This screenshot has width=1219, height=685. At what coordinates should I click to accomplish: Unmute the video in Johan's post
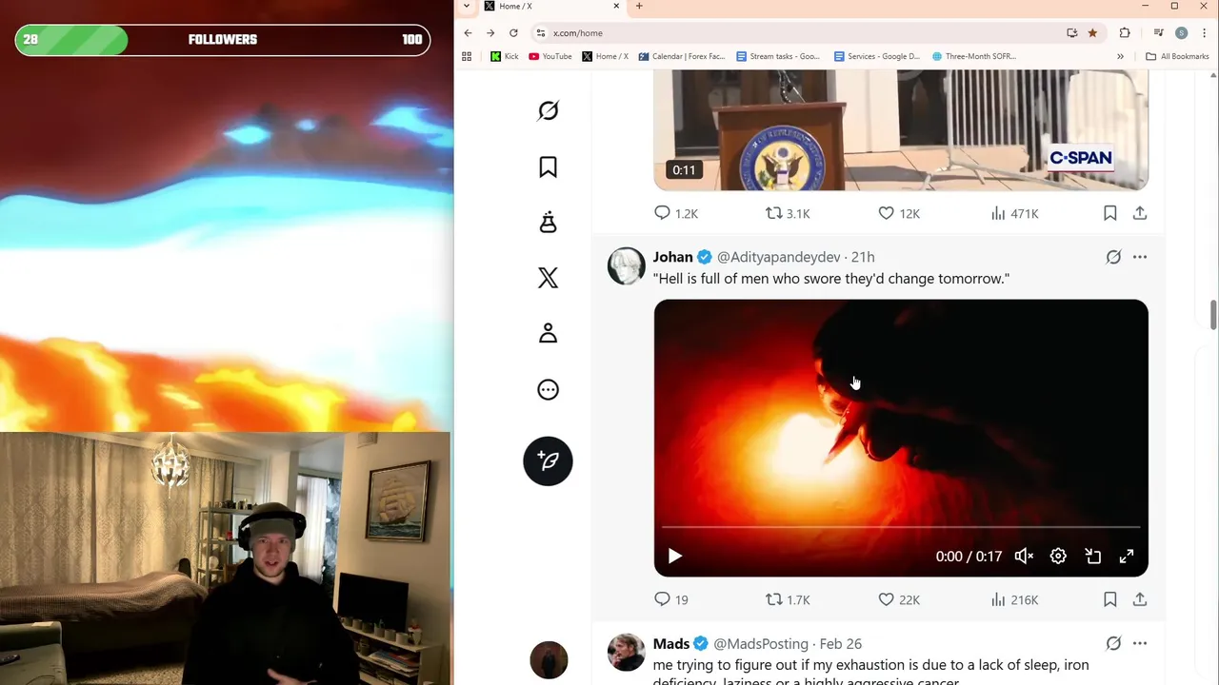(1024, 557)
